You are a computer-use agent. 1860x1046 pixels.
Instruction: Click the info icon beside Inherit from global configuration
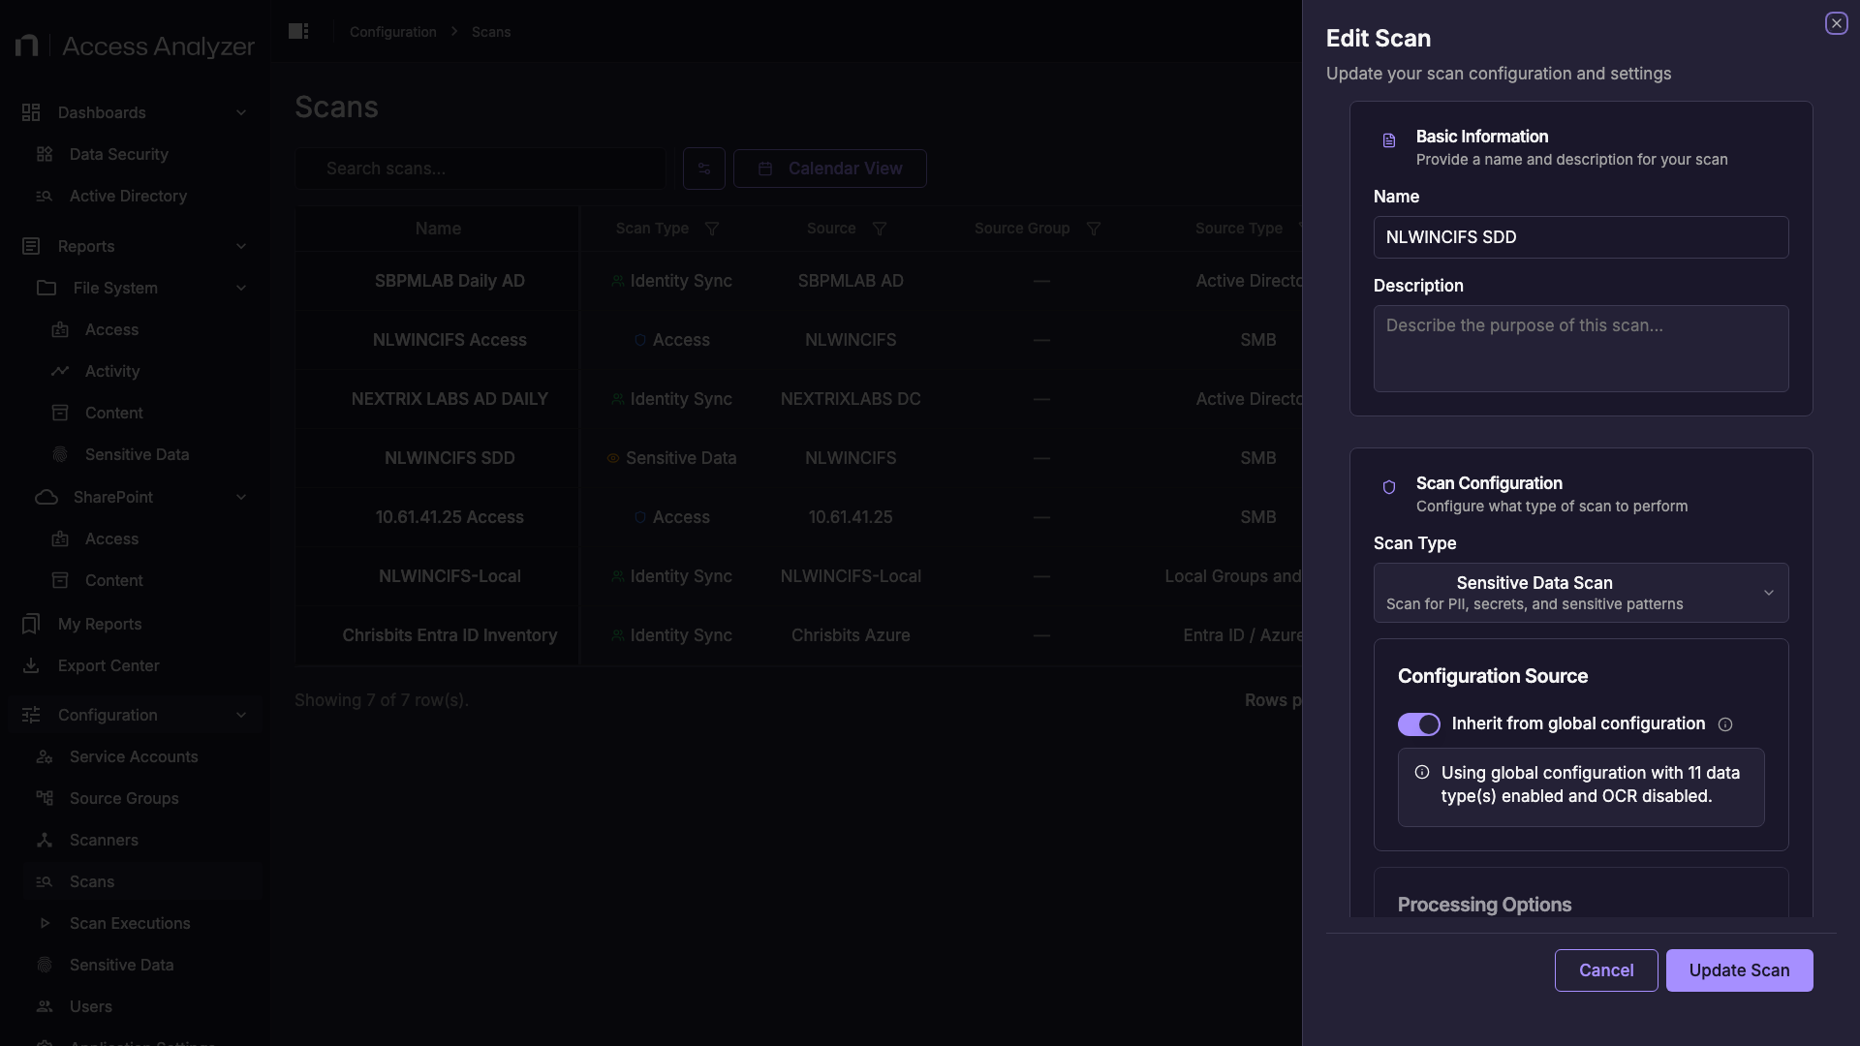[x=1725, y=724]
